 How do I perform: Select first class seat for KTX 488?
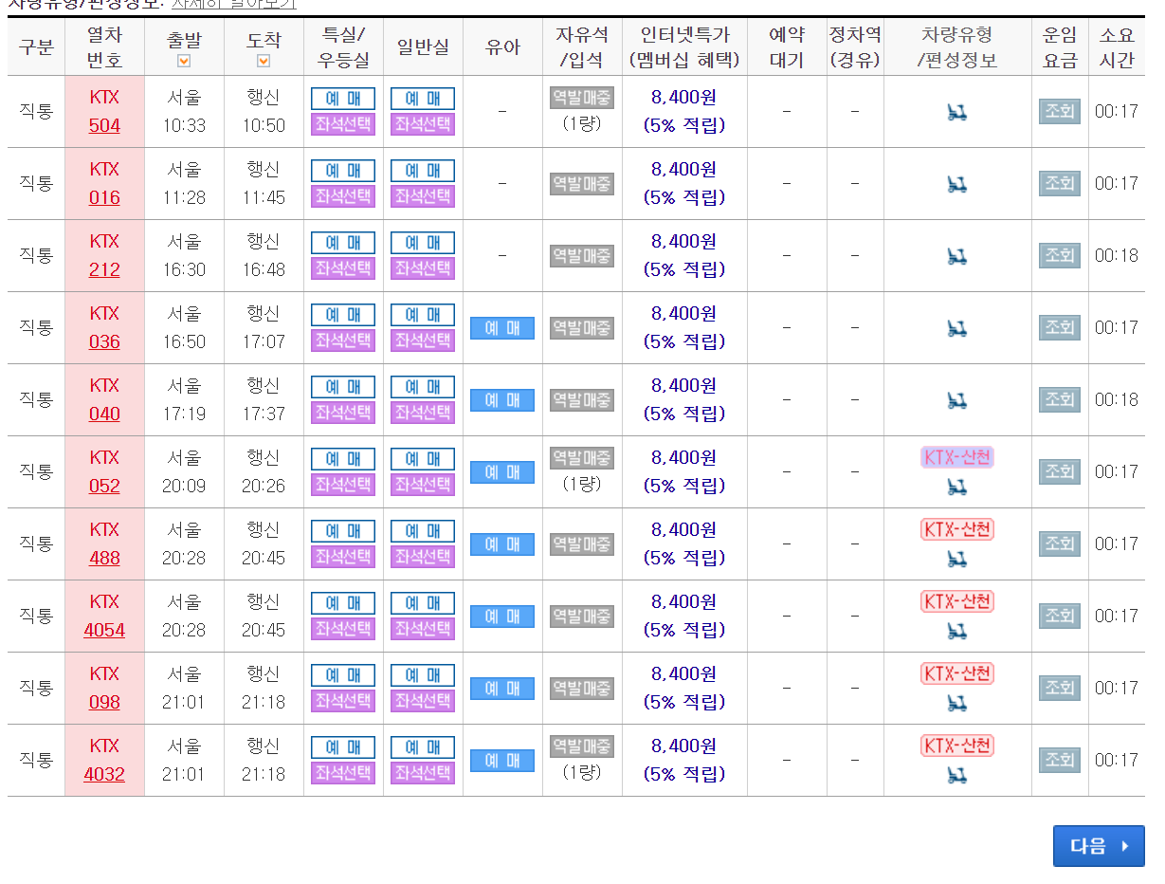click(x=343, y=557)
